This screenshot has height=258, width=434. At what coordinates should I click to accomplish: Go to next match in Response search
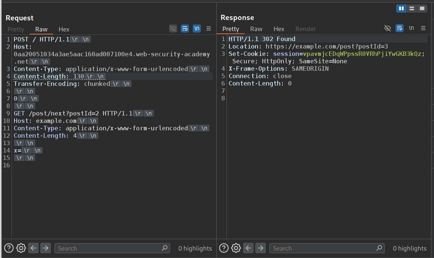pyautogui.click(x=261, y=248)
